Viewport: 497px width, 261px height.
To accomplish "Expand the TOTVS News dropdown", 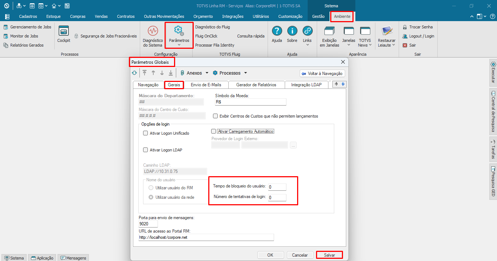I will 370,45.
